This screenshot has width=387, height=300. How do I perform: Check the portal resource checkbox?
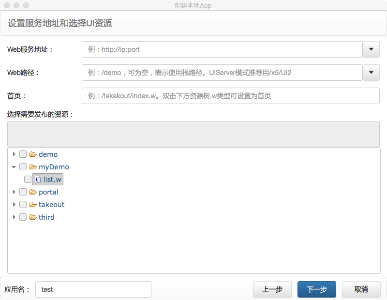click(23, 192)
